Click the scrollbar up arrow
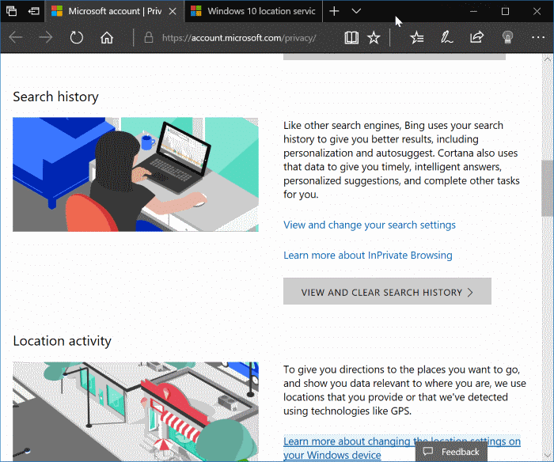The width and height of the screenshot is (554, 462). (x=548, y=59)
